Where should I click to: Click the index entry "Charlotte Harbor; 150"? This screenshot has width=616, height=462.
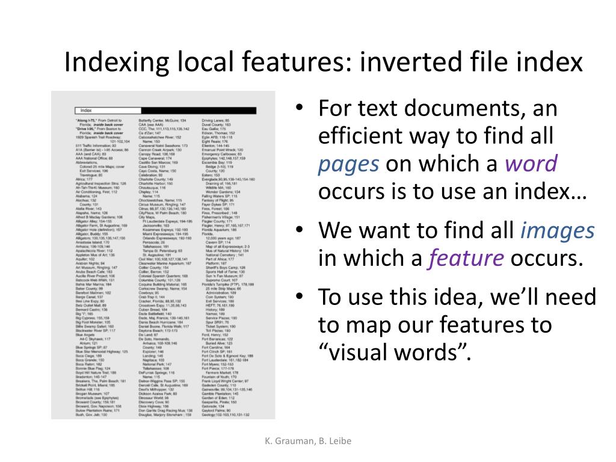pos(156,183)
